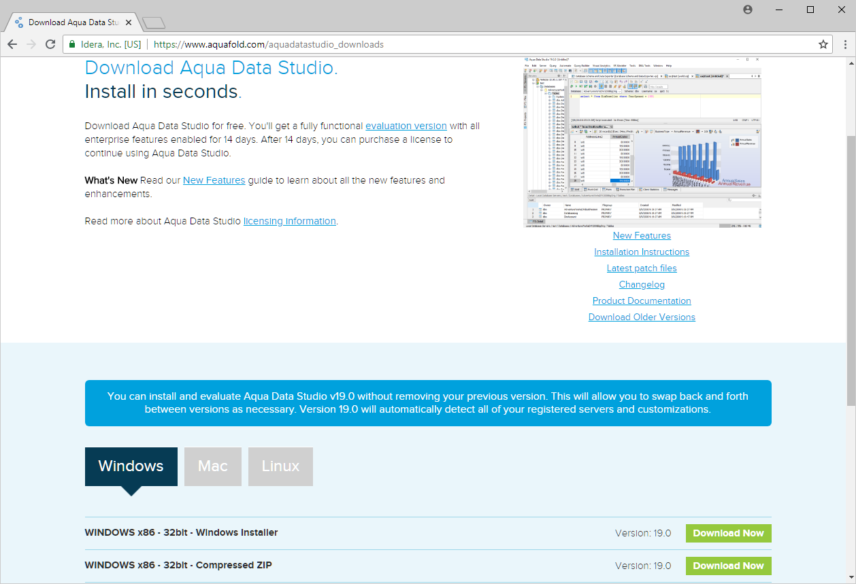Go back to the previous page
Screen dimensions: 856x584
(x=12, y=44)
